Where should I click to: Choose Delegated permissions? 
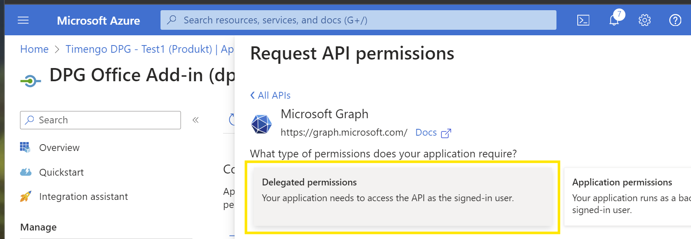point(402,196)
